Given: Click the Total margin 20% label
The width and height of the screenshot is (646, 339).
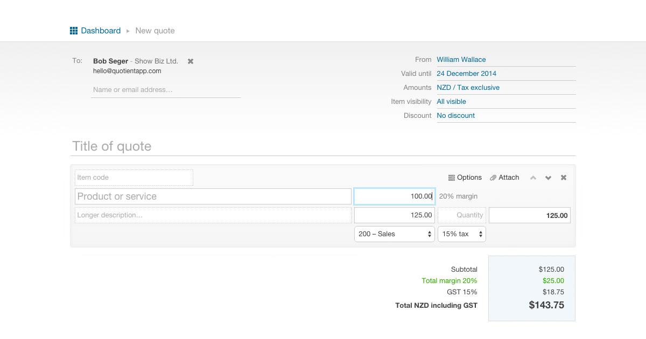Looking at the screenshot, I should pos(450,281).
